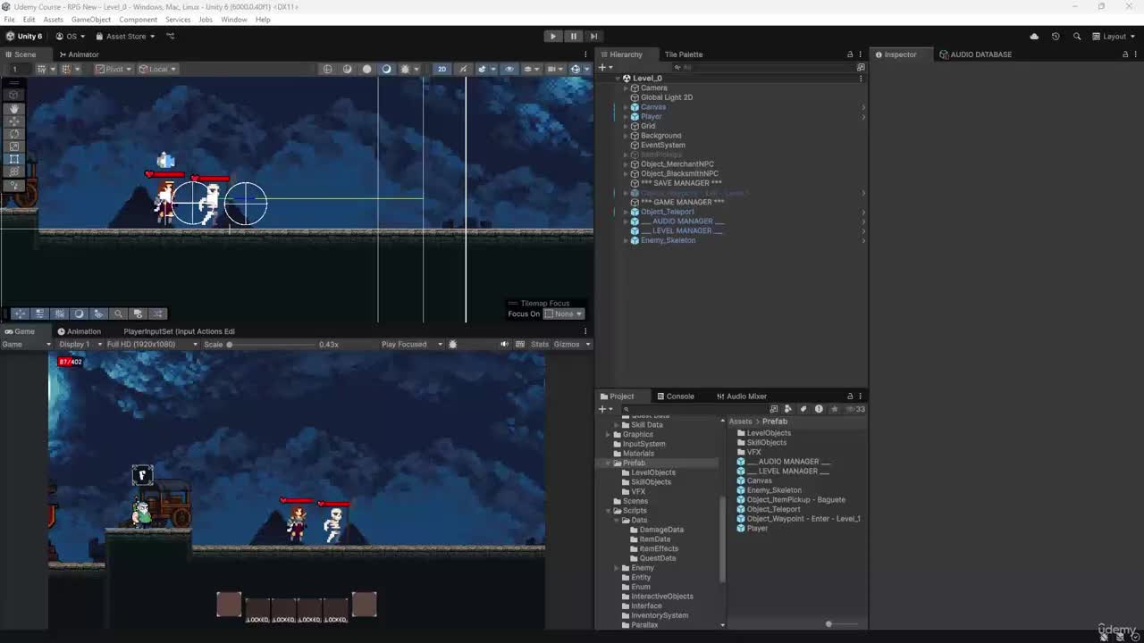The height and width of the screenshot is (643, 1144).
Task: Toggle scene lighting button
Action: (463, 69)
